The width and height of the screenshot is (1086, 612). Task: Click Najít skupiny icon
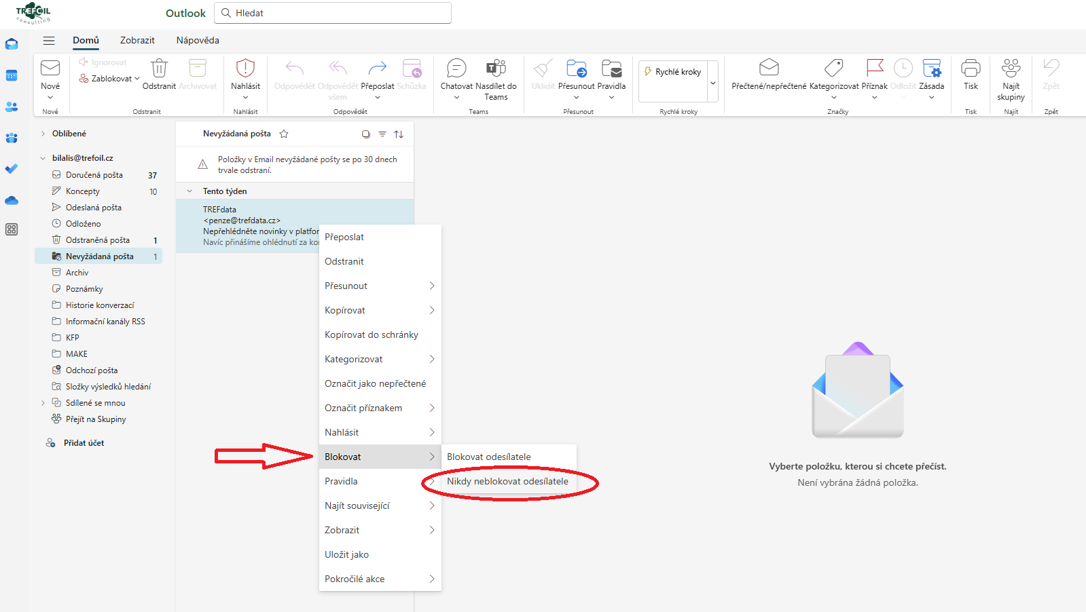(x=1011, y=68)
